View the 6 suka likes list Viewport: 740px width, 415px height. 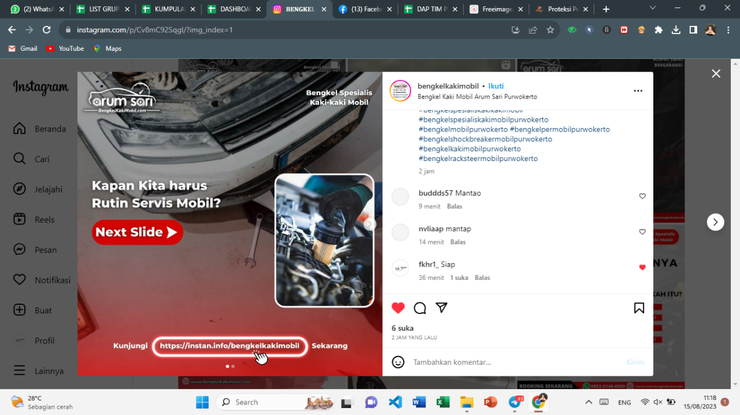tap(402, 328)
